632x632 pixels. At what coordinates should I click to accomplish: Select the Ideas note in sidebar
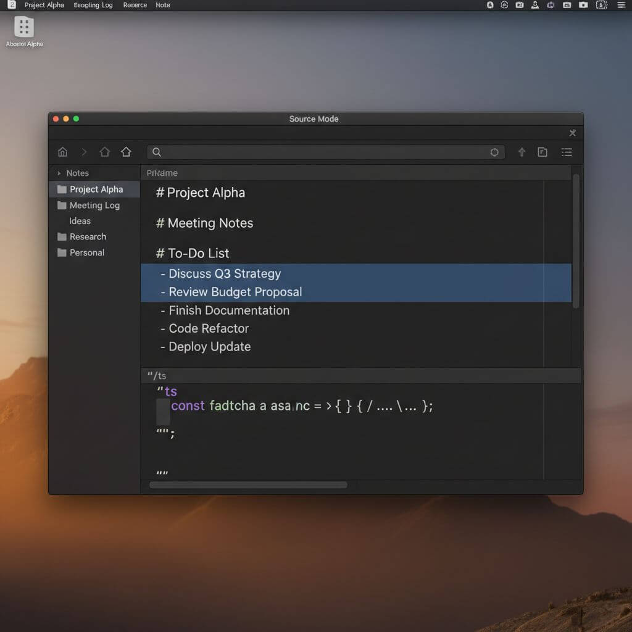point(80,221)
